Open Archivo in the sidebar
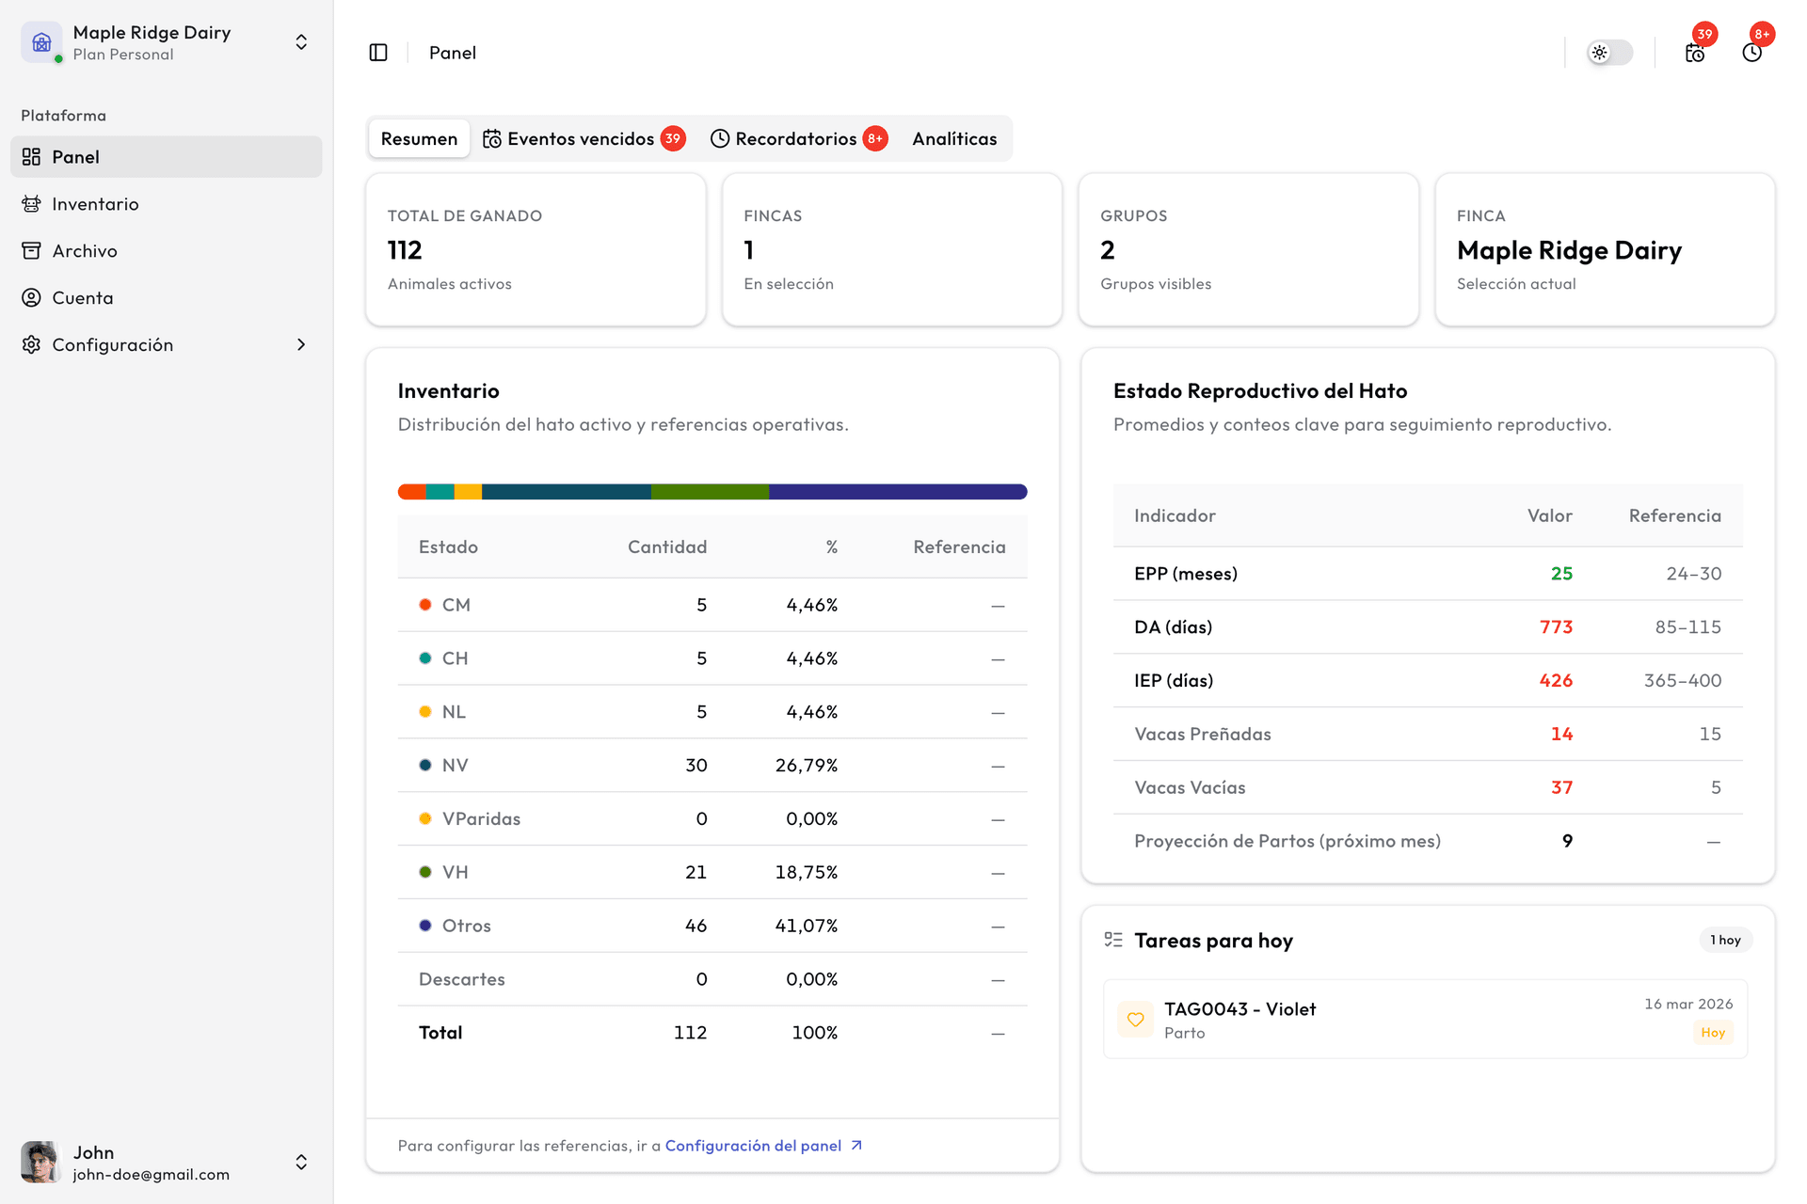 click(85, 251)
